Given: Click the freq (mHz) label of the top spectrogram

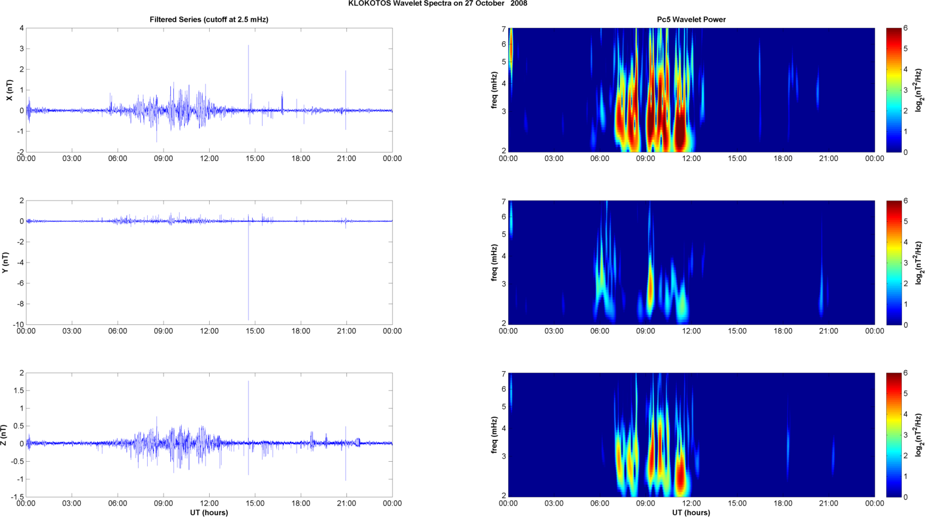Looking at the screenshot, I should (x=494, y=90).
